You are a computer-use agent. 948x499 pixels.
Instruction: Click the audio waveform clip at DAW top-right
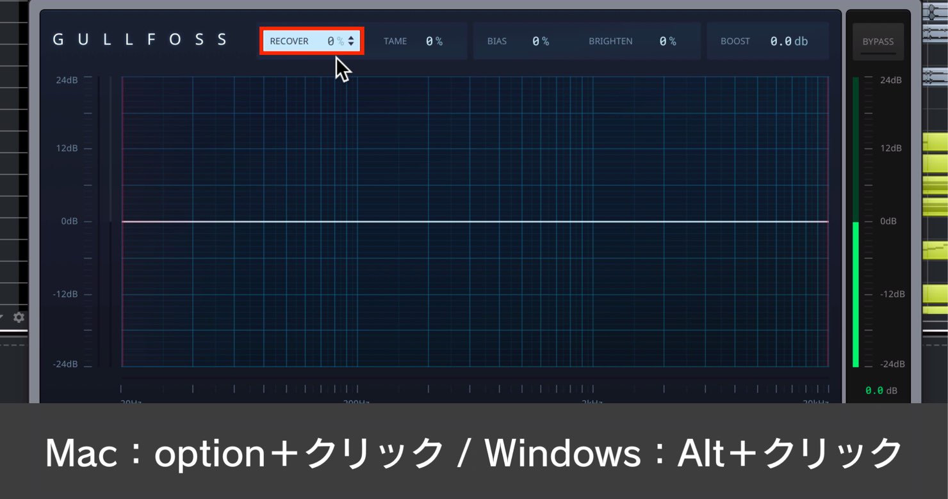pyautogui.click(x=935, y=12)
